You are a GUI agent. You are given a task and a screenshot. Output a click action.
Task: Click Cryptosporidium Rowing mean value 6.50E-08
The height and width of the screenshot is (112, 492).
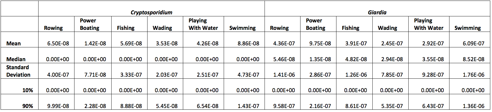[x=58, y=44]
